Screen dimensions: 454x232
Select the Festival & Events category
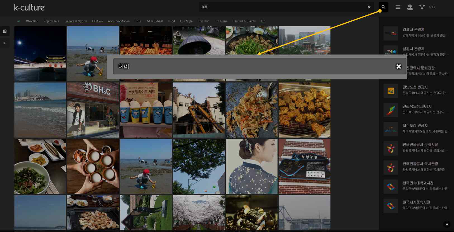(244, 21)
